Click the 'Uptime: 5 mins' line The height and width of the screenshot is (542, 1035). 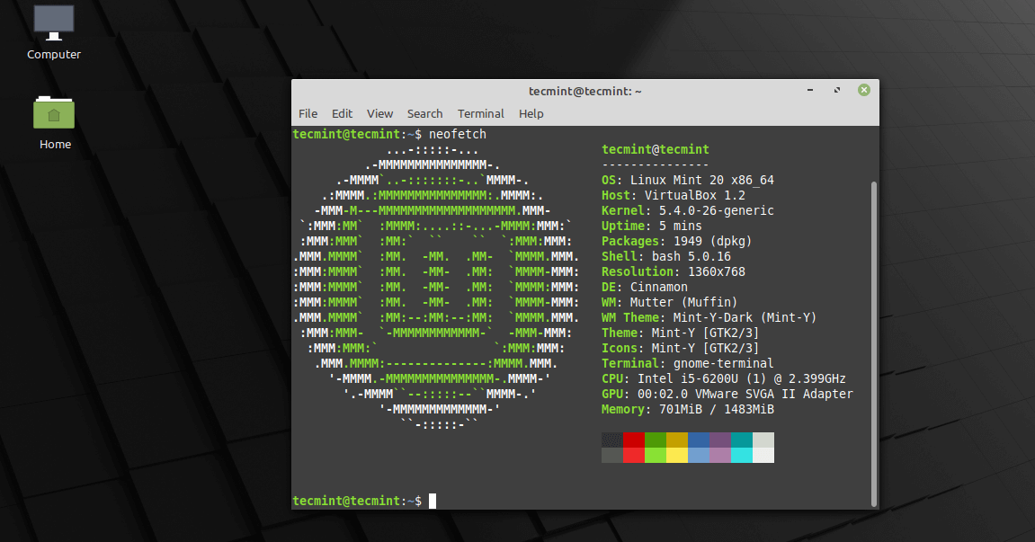click(652, 226)
